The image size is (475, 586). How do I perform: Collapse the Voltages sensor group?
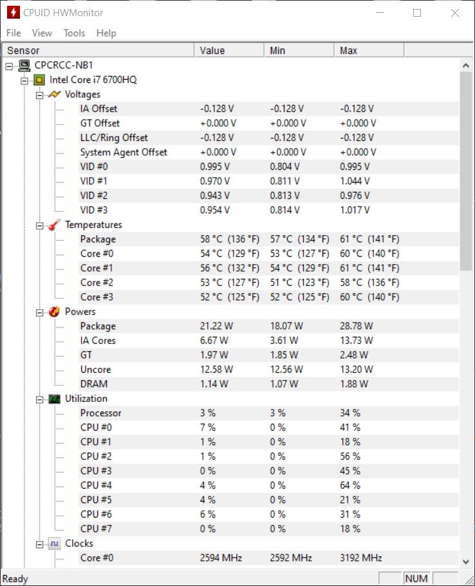39,94
